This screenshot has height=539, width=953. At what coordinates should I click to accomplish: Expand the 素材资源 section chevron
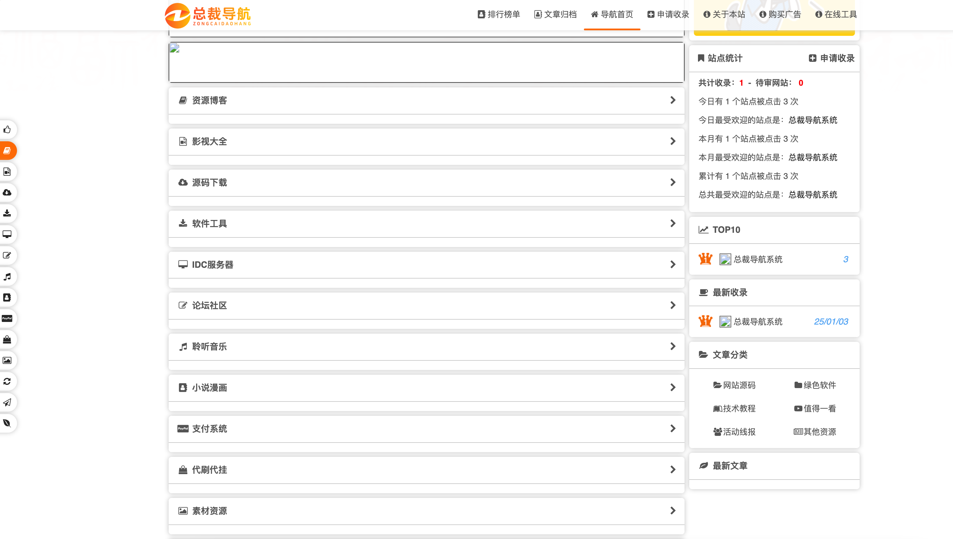click(x=673, y=510)
